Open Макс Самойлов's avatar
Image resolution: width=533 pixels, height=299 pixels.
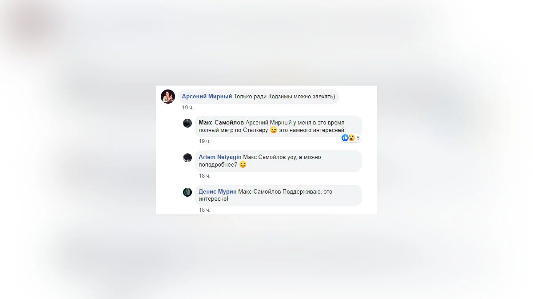click(187, 123)
